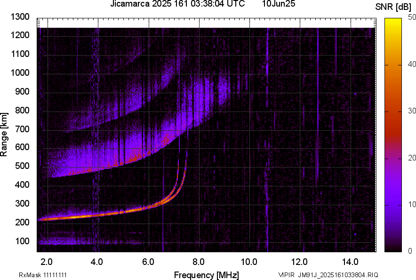This screenshot has height=280, width=416.
Task: Click the filename 'JM91J_2025161033804.RIQ'
Action: point(338,275)
